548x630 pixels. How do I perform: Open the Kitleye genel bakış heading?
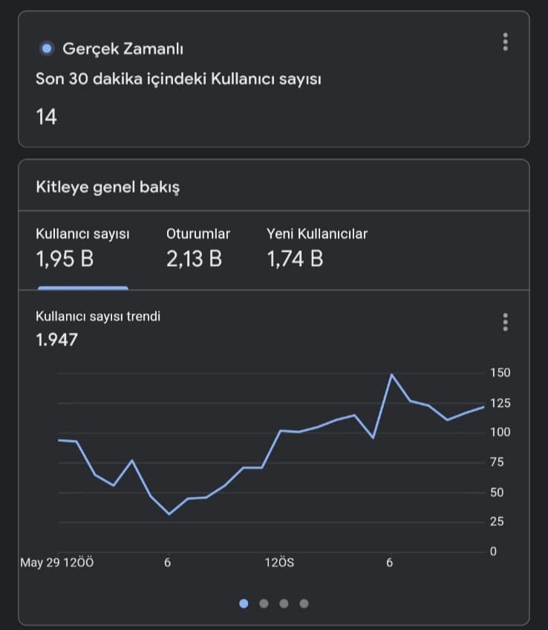point(108,187)
